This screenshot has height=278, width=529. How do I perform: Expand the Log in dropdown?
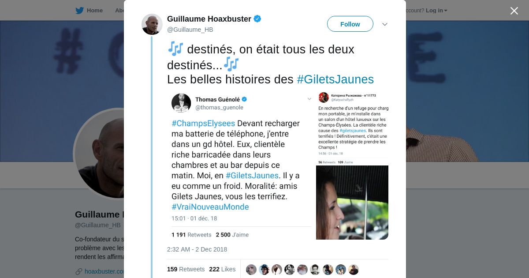click(436, 11)
